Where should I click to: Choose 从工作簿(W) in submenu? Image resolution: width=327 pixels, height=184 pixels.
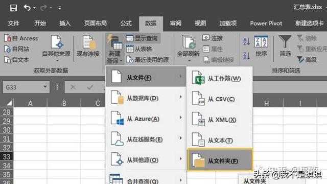pos(219,78)
